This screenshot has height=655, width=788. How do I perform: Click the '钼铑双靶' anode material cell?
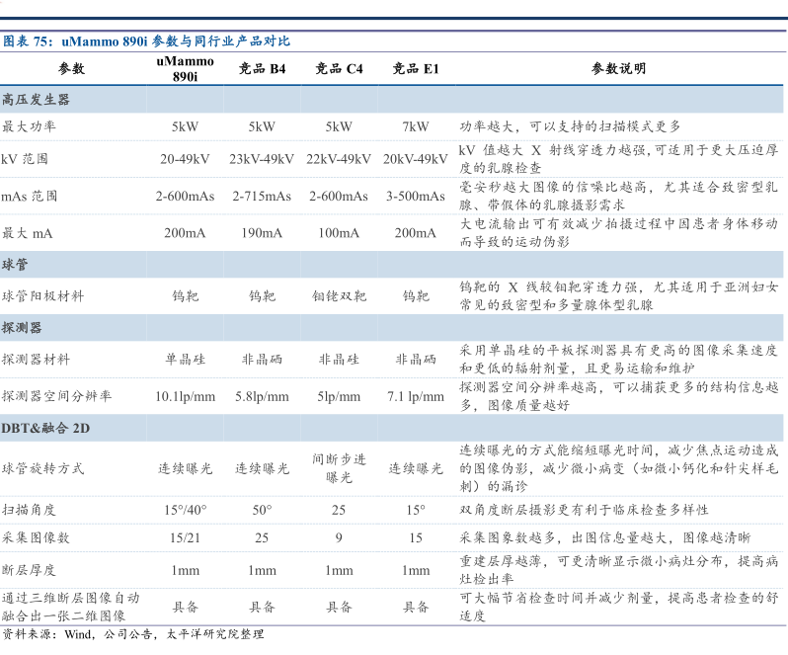(339, 296)
